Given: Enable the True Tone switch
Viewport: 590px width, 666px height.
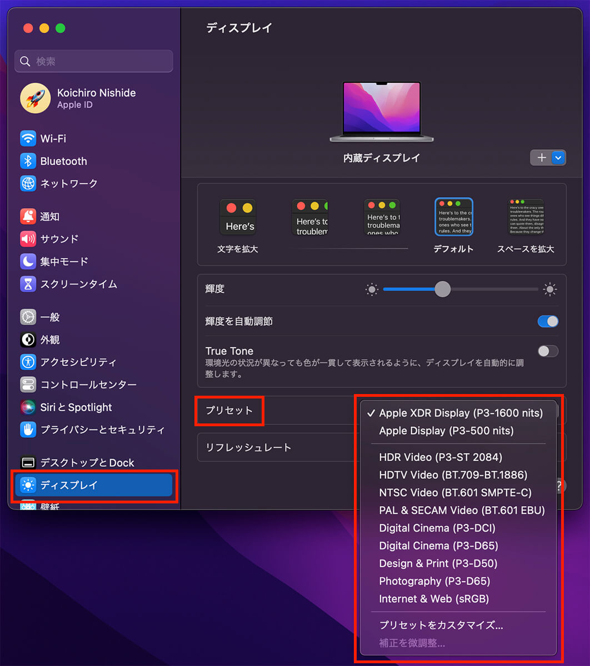Looking at the screenshot, I should [548, 351].
